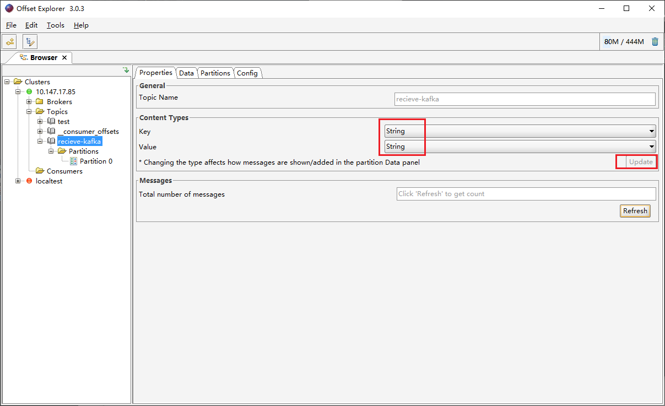The width and height of the screenshot is (665, 406).
Task: Click the Partitions folder icon in the tree
Action: click(x=62, y=151)
